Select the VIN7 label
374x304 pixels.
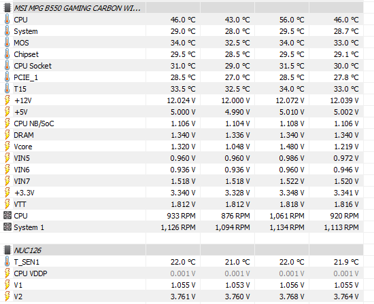tap(22, 181)
